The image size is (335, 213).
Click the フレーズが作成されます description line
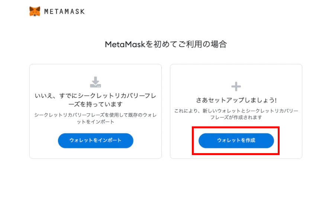(236, 117)
